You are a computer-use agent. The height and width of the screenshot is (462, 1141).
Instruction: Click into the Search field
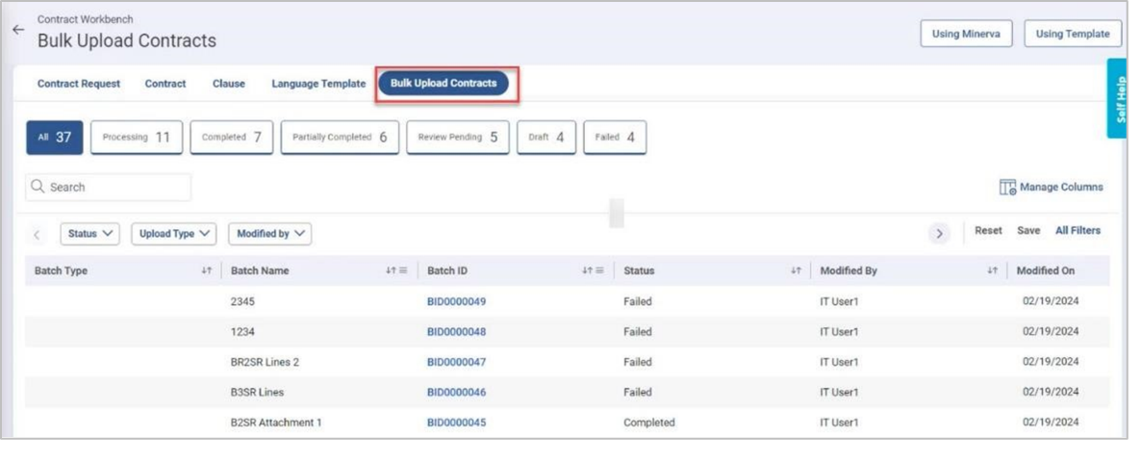pos(115,187)
